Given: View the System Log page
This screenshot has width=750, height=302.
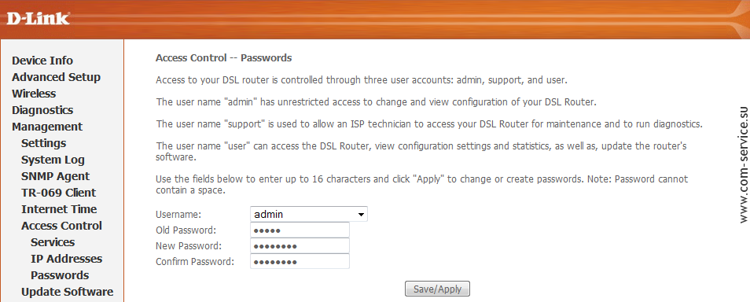Looking at the screenshot, I should (x=53, y=160).
